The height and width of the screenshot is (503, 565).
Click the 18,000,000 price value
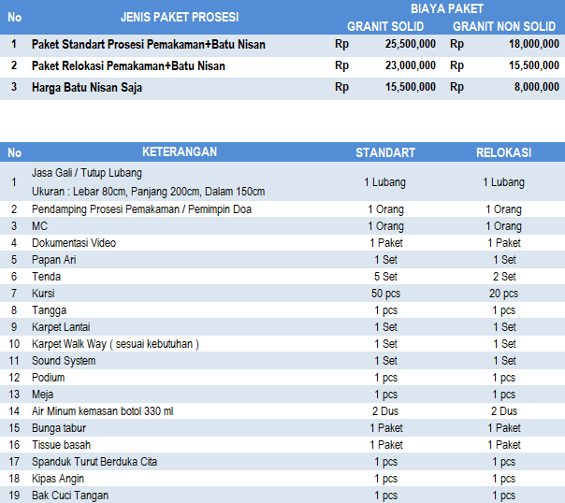pos(534,44)
